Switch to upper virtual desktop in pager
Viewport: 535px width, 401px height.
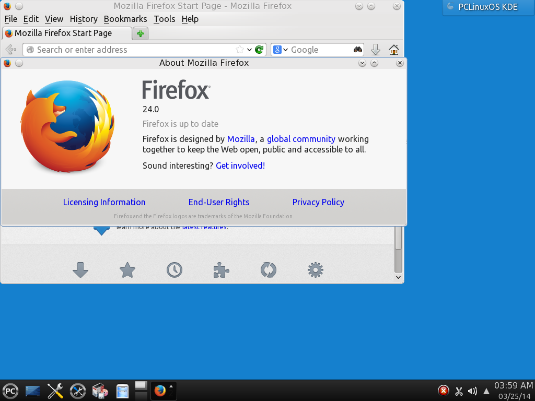pos(141,386)
